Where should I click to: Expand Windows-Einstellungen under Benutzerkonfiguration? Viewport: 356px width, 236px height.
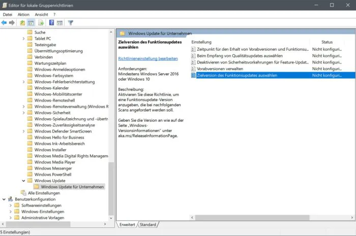(11, 212)
